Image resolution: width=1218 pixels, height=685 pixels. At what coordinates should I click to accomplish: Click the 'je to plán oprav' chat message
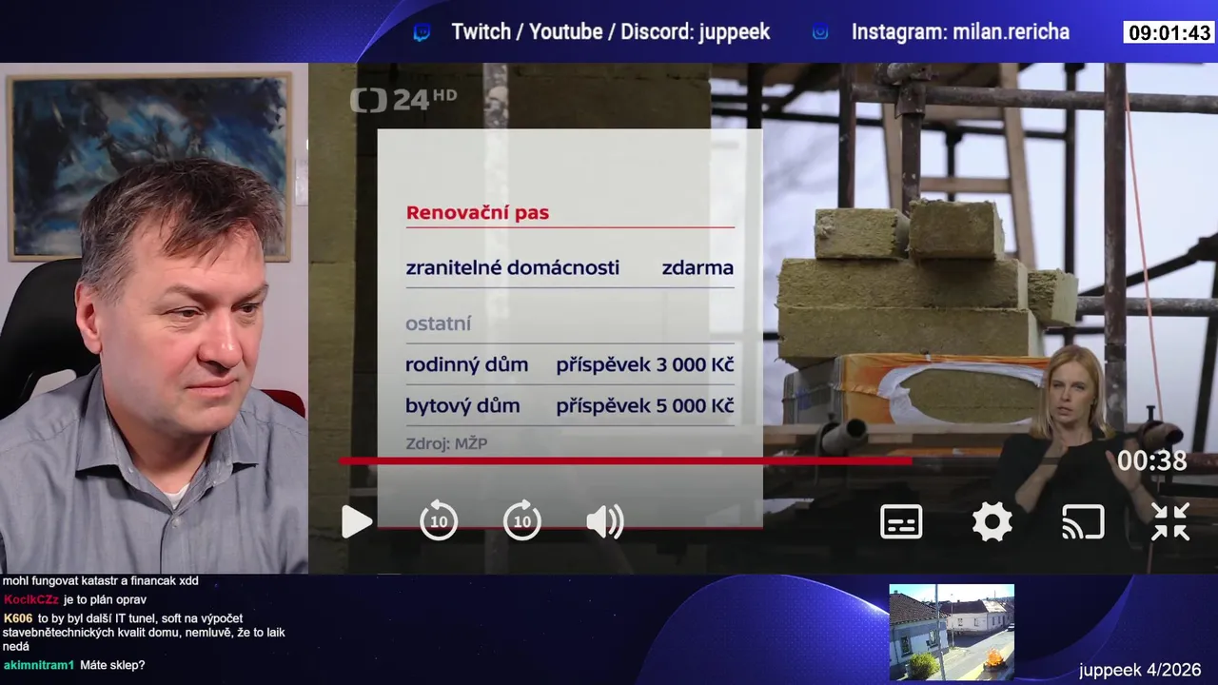(x=105, y=599)
